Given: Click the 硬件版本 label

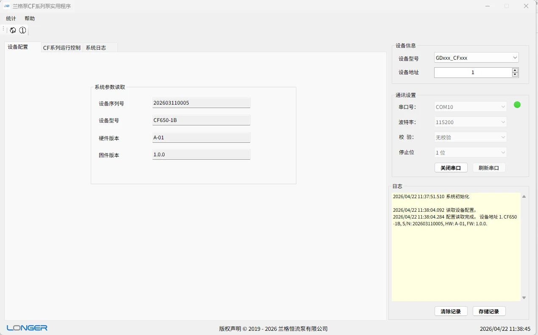Looking at the screenshot, I should [x=109, y=138].
